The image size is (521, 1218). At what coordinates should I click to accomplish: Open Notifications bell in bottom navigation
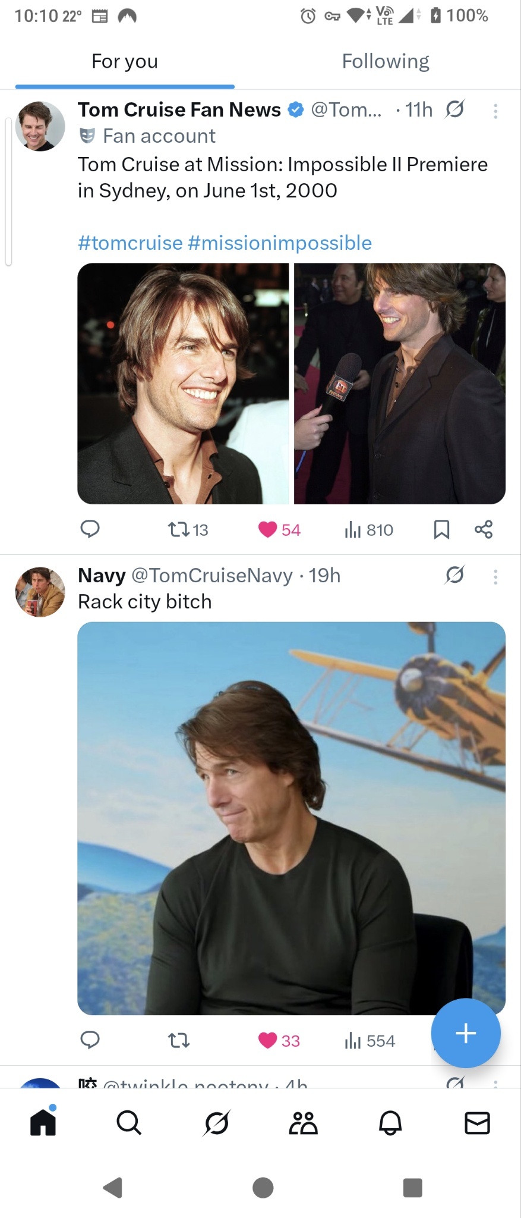(390, 1123)
